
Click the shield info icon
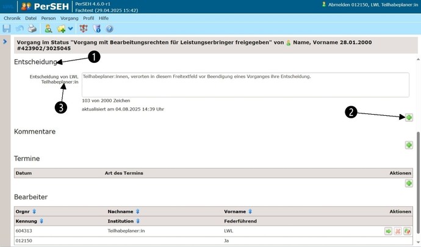(96, 29)
